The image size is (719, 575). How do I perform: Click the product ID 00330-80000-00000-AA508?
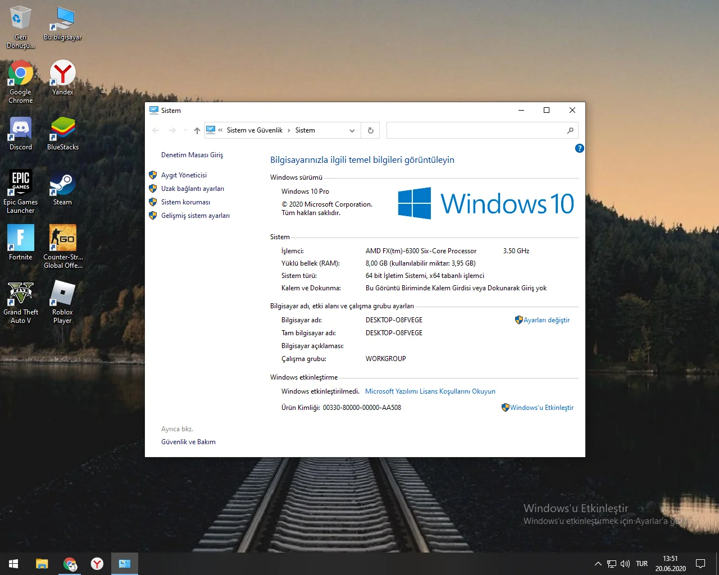coord(362,408)
